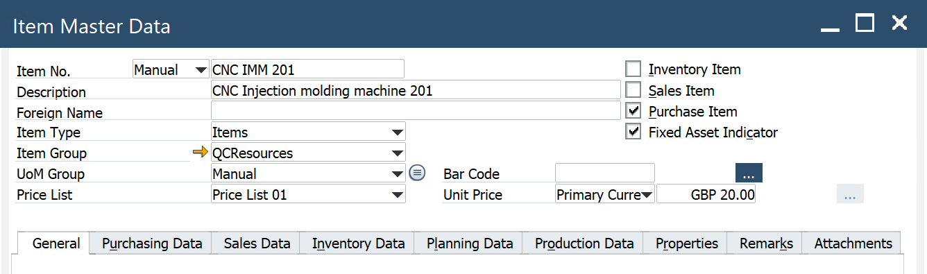Image resolution: width=927 pixels, height=274 pixels.
Task: Click the Unit Price GBP 20.00 field
Action: [x=706, y=194]
